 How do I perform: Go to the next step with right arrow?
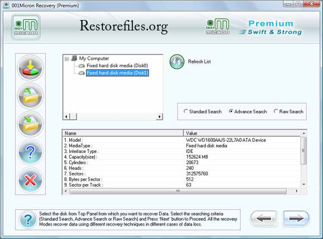click(x=296, y=219)
